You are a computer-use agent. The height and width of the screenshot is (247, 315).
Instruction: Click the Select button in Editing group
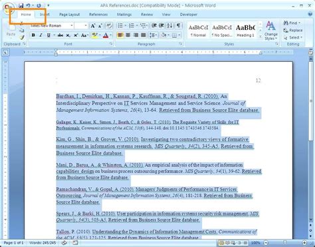click(x=293, y=37)
